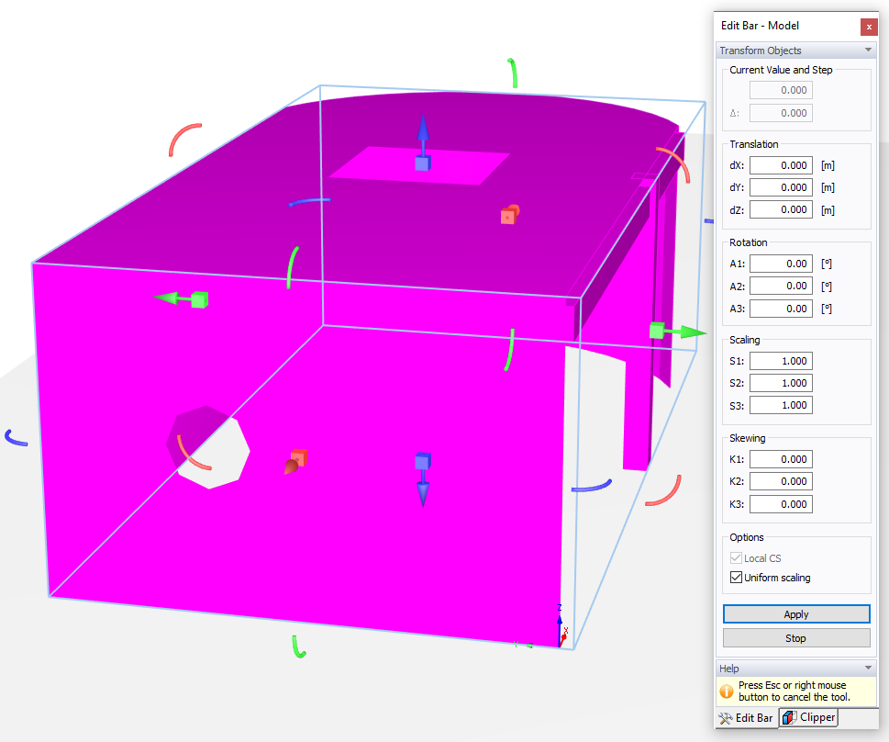Click the red cube handle on top face
The height and width of the screenshot is (742, 889).
pos(510,215)
